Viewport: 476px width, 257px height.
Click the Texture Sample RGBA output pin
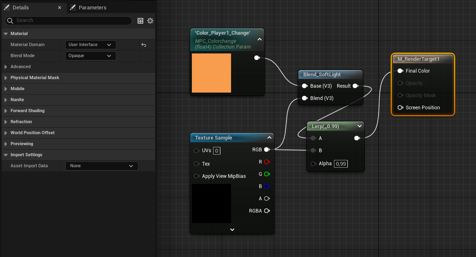pyautogui.click(x=267, y=211)
